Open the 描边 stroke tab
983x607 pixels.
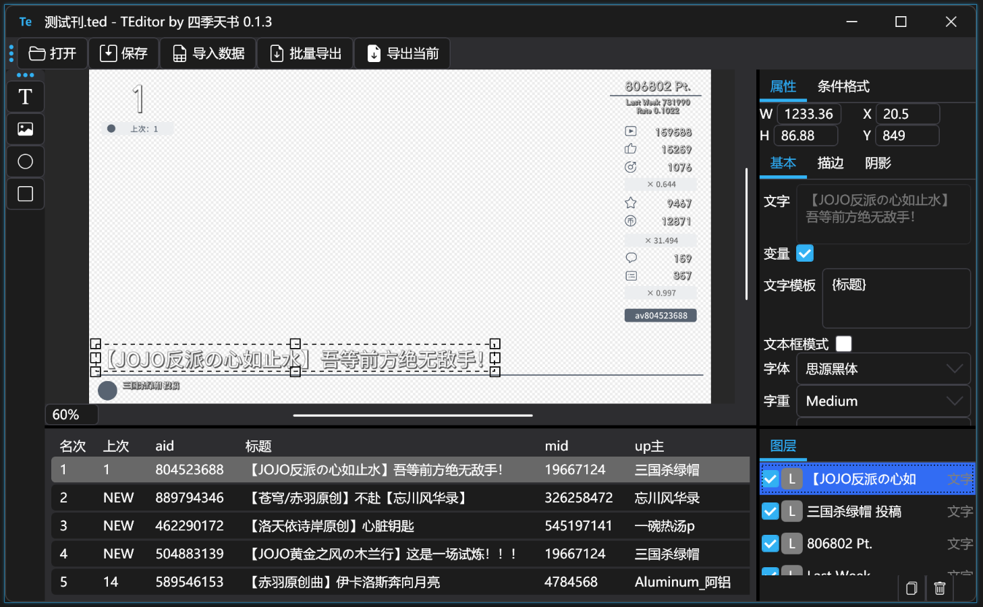[x=831, y=163]
